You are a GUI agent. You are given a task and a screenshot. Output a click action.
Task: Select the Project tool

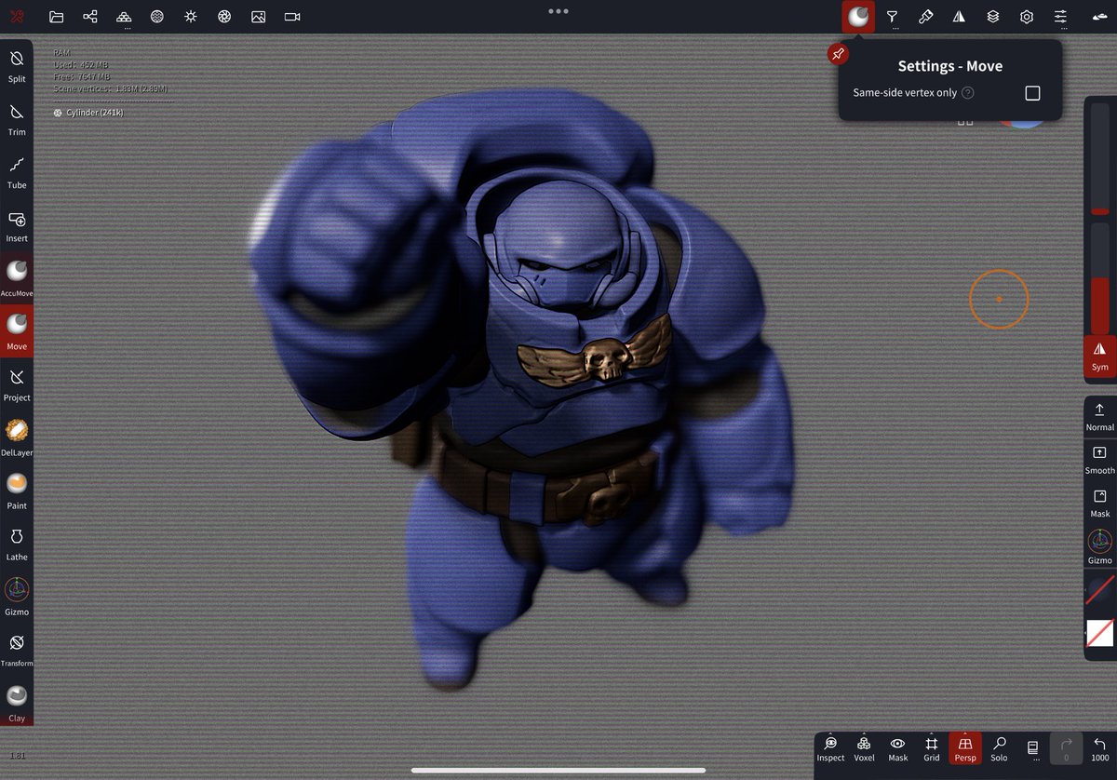[x=17, y=384]
